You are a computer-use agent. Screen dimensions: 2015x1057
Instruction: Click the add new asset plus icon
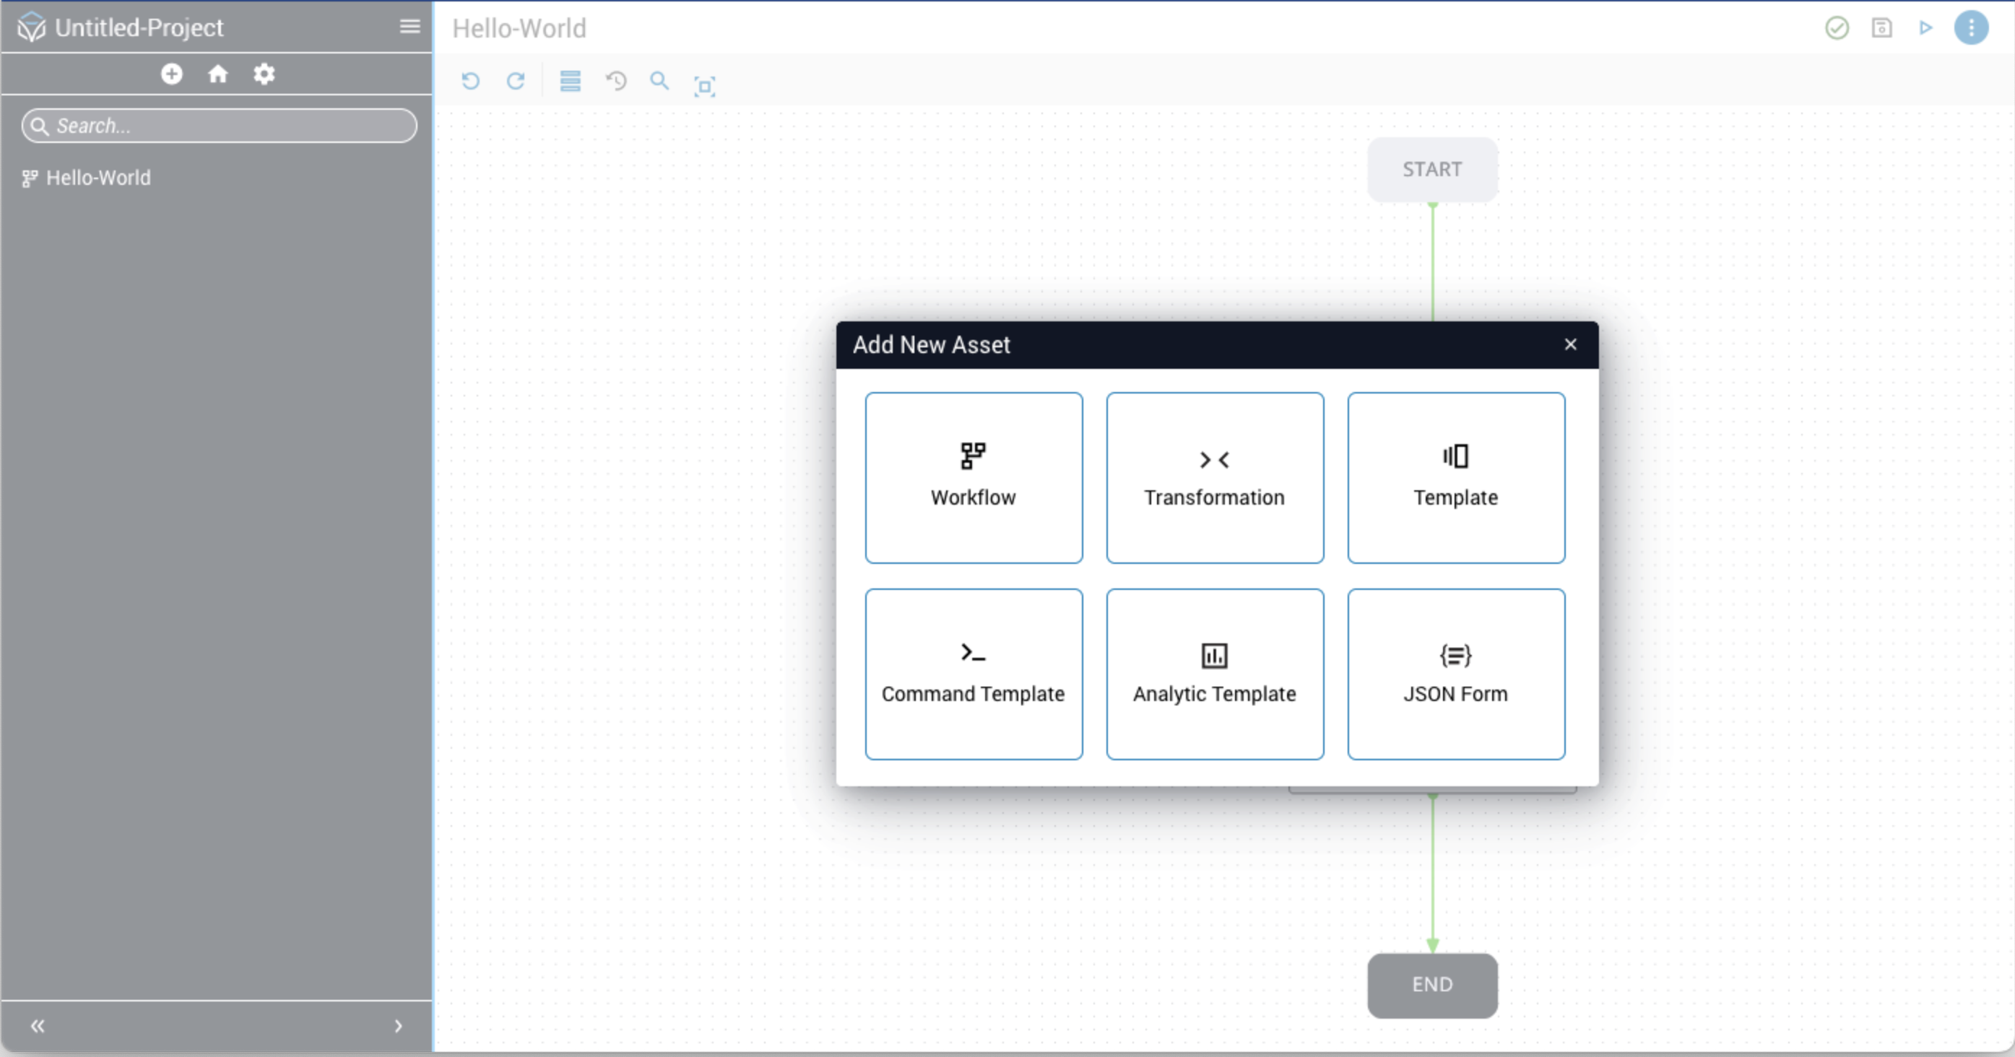coord(171,74)
